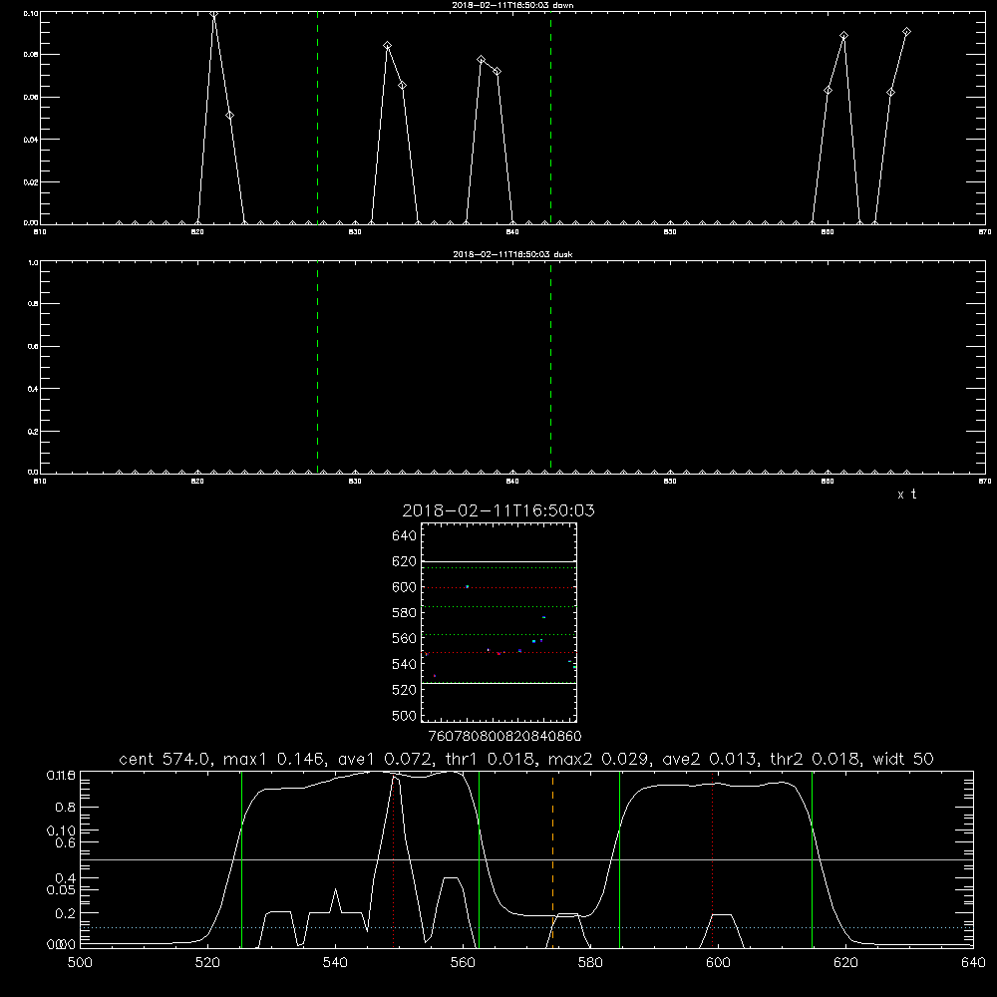Click the highest diamond marker near x=821 in dawn plot

click(x=214, y=14)
